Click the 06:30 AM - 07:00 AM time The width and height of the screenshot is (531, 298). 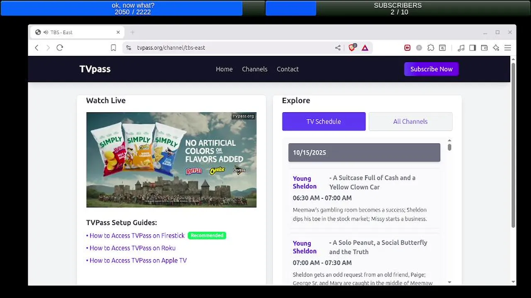[322, 198]
